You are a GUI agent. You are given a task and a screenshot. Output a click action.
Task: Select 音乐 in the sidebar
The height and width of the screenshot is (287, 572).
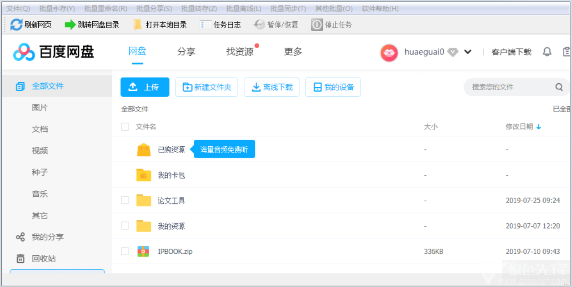point(40,194)
